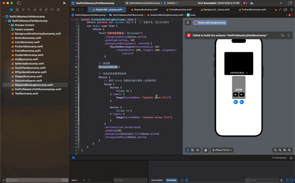Viewport: 295px width, 183px height.
Task: Clear the console with trash icon
Action: 281,180
